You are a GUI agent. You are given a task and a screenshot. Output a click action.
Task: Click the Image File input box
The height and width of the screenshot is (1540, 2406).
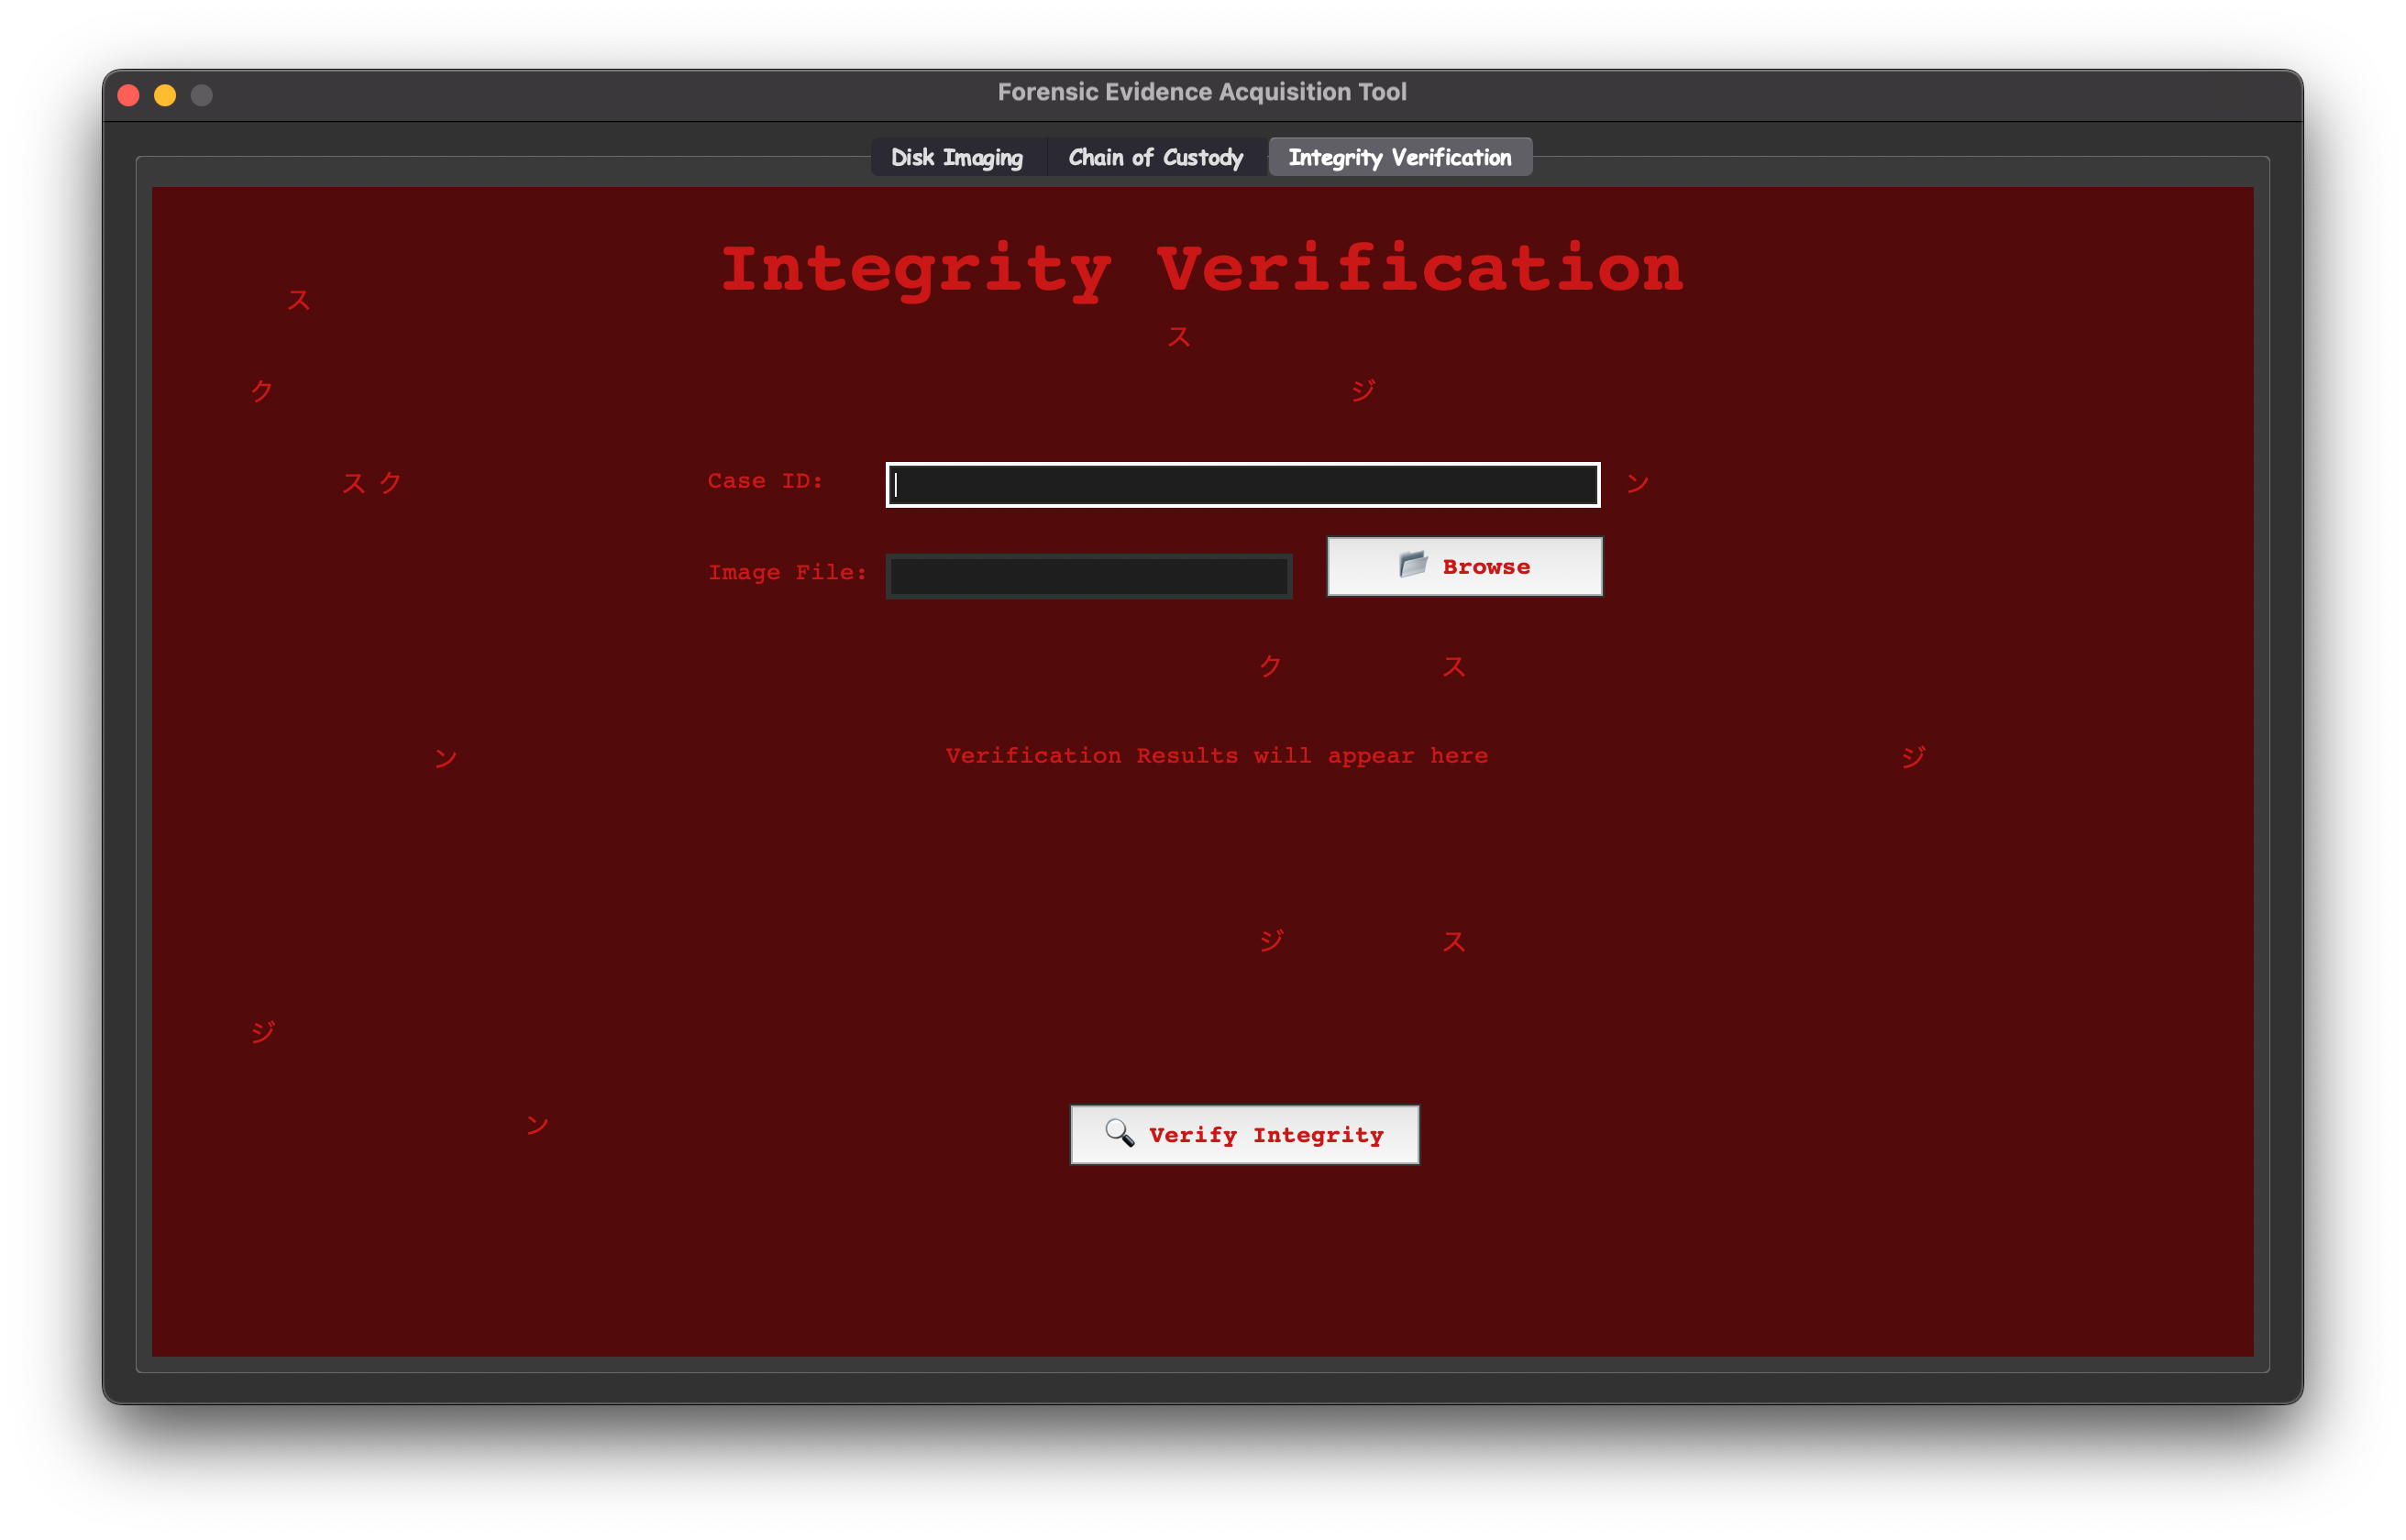(1088, 575)
